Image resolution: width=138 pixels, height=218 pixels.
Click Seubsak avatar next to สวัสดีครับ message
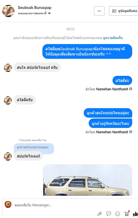[x=8, y=100]
